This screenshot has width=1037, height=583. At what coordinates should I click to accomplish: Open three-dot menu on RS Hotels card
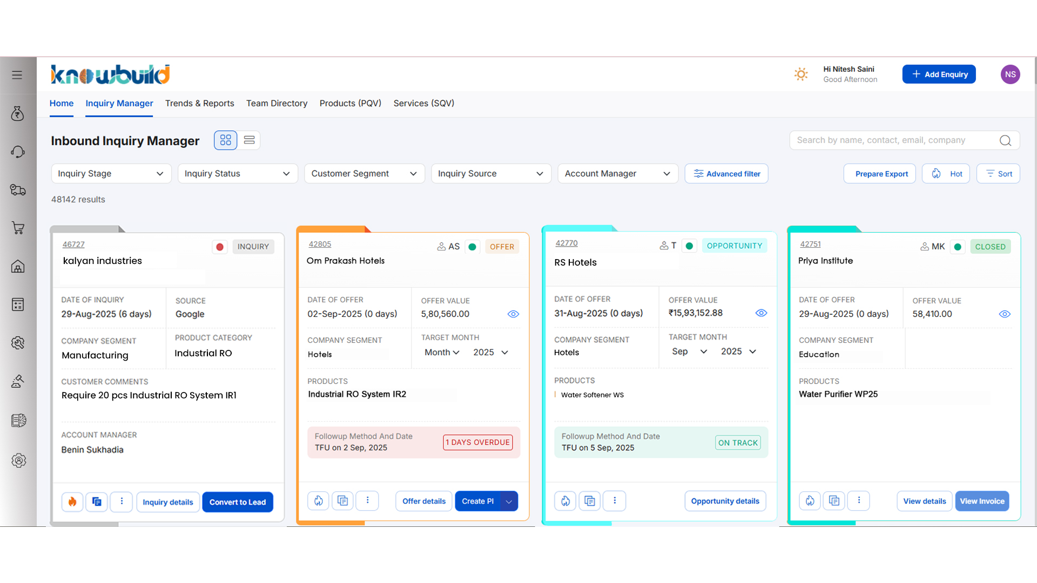click(x=614, y=501)
